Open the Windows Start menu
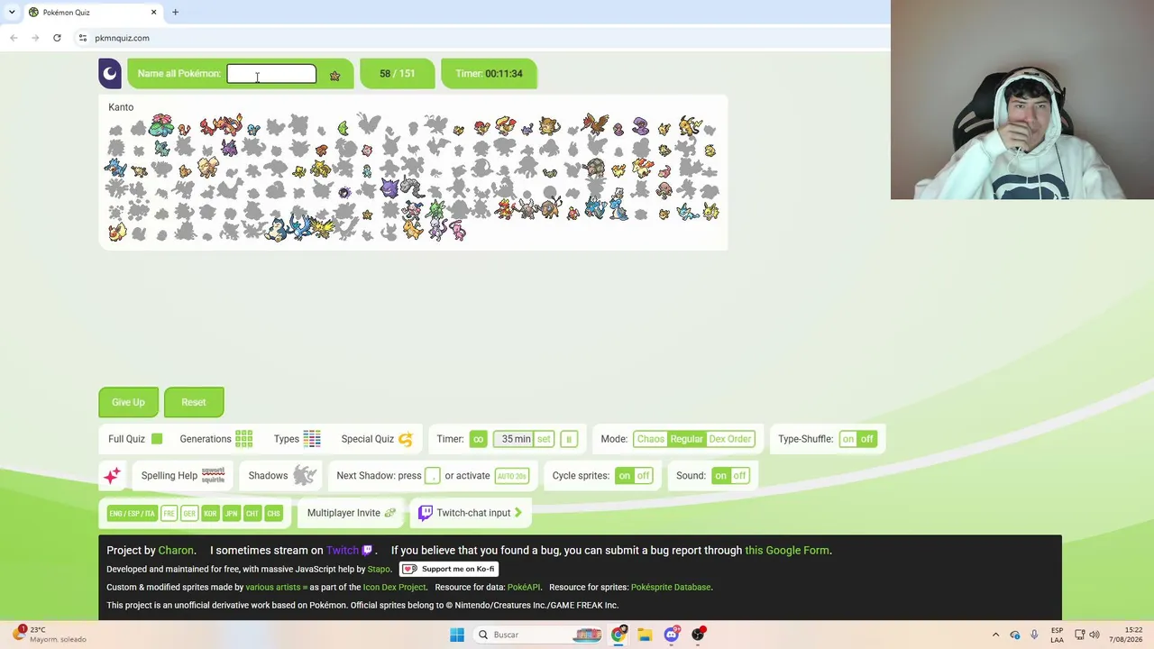The width and height of the screenshot is (1154, 649). 457,635
